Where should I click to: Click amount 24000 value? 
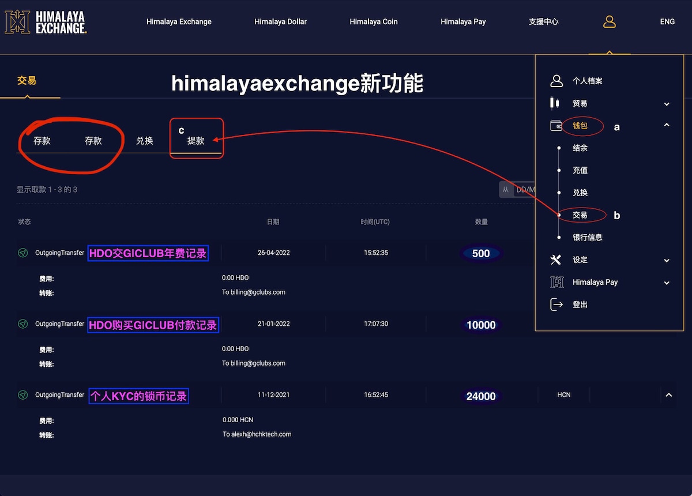coord(481,396)
